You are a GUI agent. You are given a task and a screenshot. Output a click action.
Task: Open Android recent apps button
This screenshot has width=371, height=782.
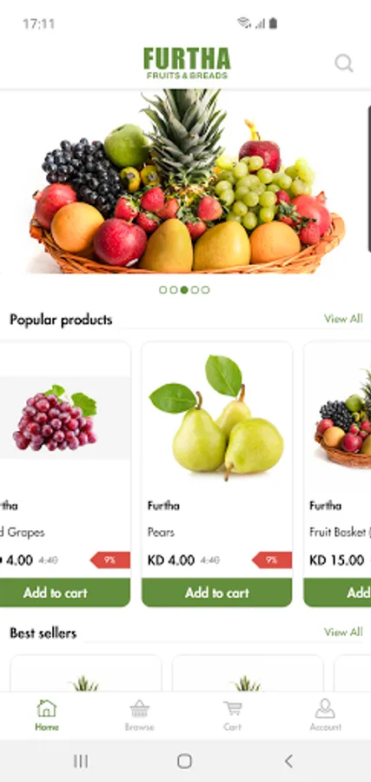[81, 761]
